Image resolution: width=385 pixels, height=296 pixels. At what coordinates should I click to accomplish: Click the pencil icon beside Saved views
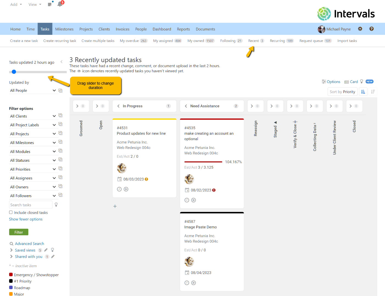point(46,250)
